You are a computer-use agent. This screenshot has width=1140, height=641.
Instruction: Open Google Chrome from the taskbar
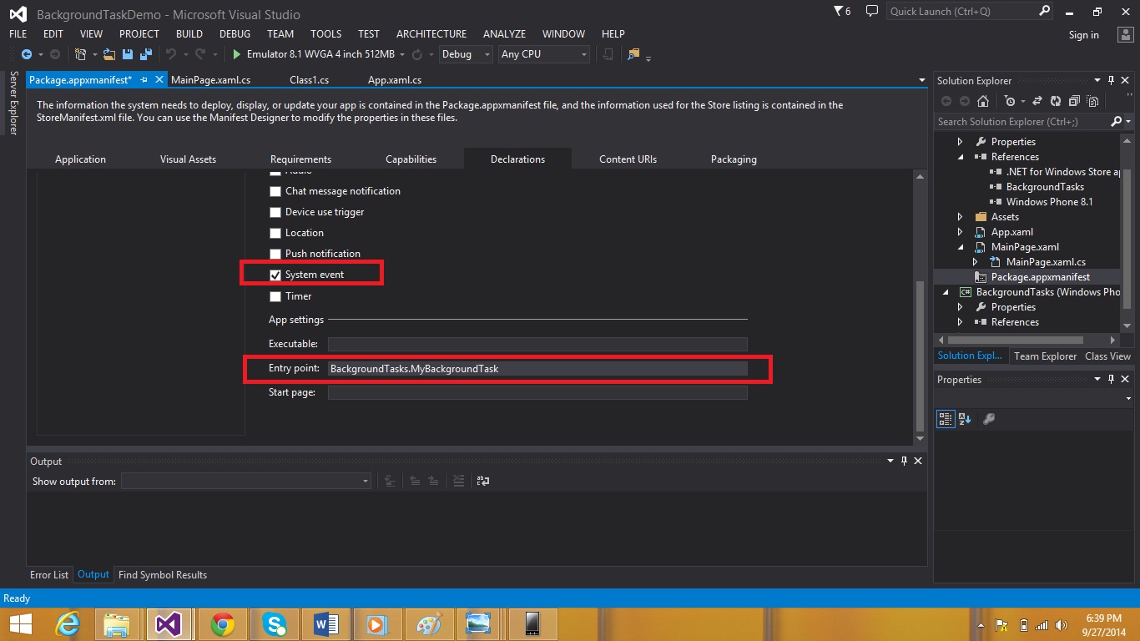tap(222, 624)
